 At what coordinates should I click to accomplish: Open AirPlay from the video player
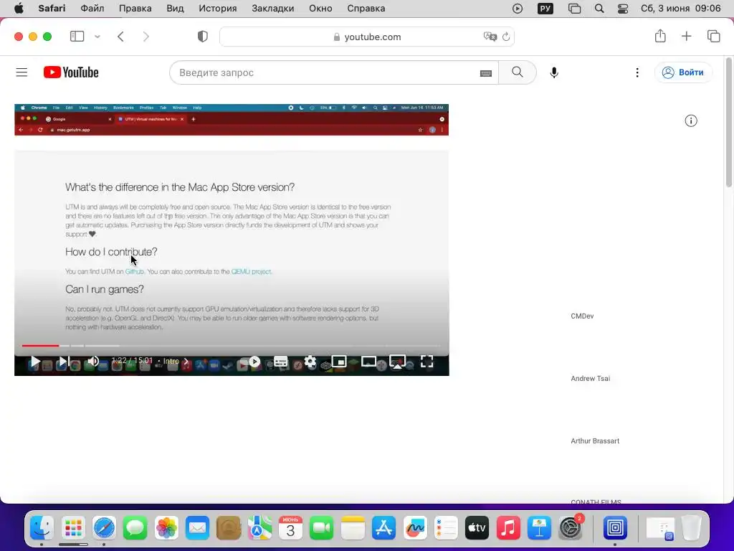(x=397, y=362)
